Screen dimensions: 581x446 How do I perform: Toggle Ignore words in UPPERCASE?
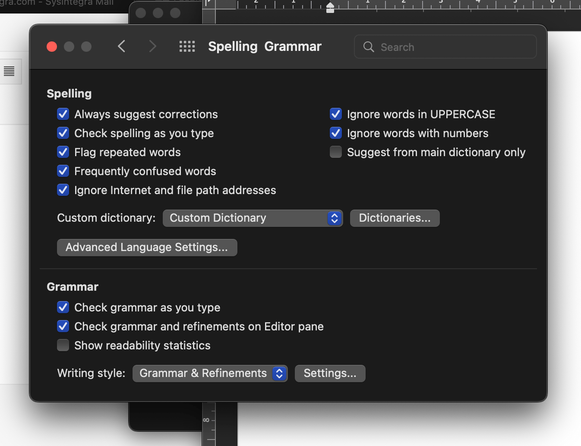(x=336, y=114)
